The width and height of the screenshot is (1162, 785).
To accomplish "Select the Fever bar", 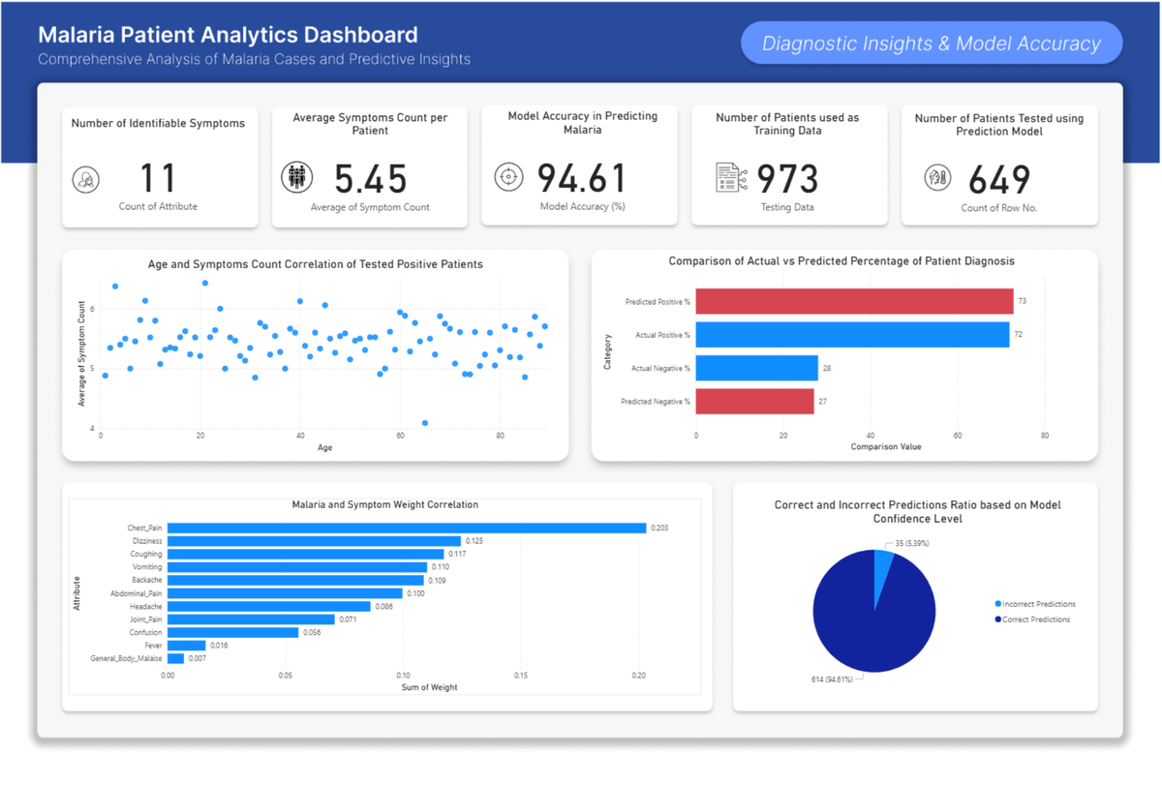I will coord(187,646).
